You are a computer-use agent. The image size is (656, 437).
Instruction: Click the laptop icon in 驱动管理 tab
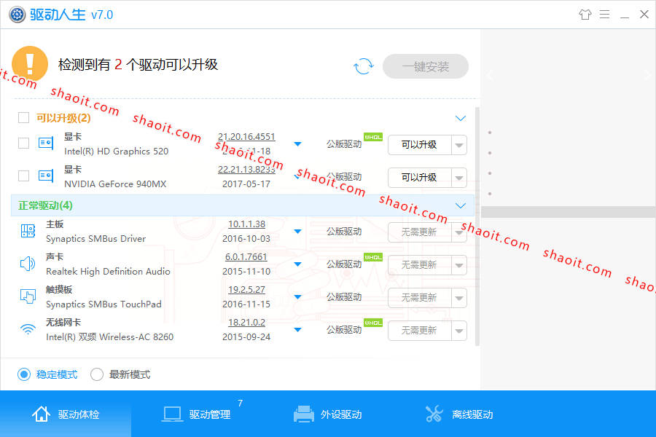[x=172, y=414]
